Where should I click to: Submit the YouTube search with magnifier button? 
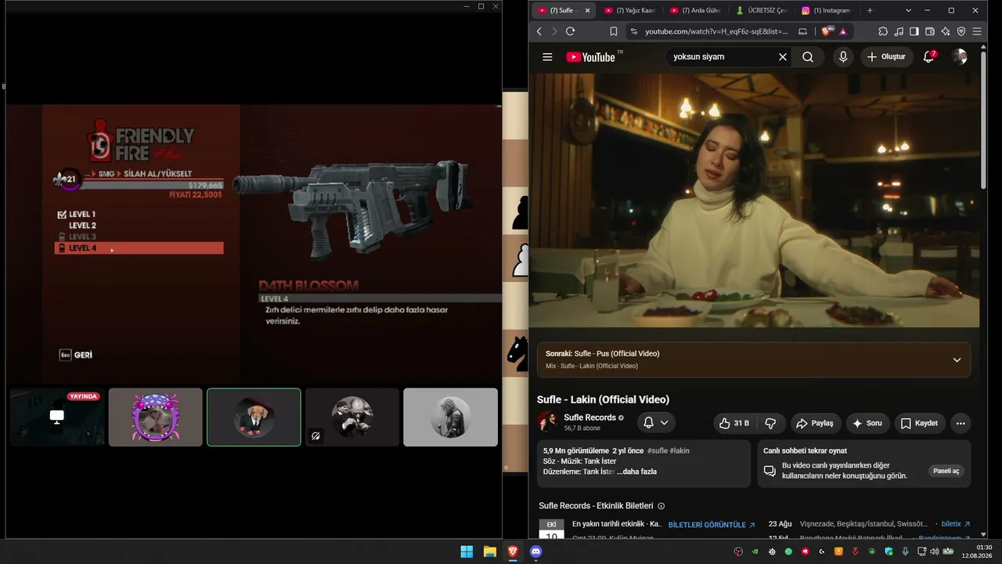click(808, 57)
